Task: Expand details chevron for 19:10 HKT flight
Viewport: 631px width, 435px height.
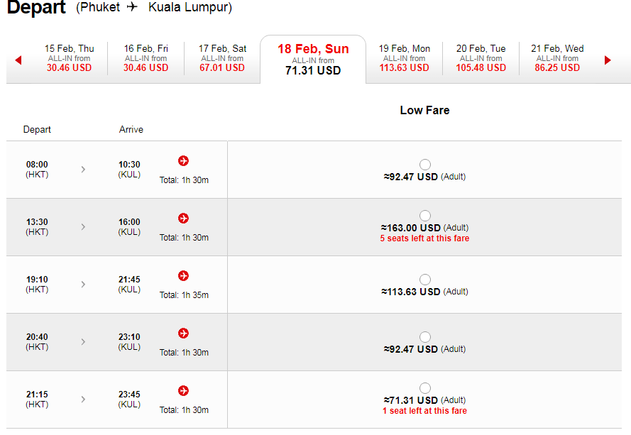Action: pos(83,285)
